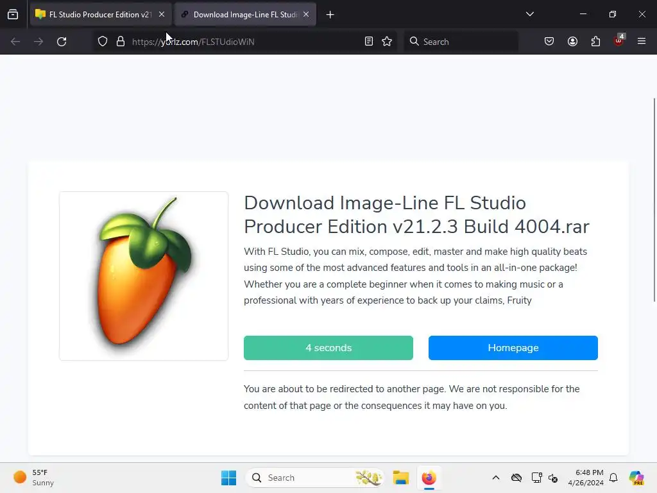Open File Explorer from taskbar
657x493 pixels.
tap(401, 478)
